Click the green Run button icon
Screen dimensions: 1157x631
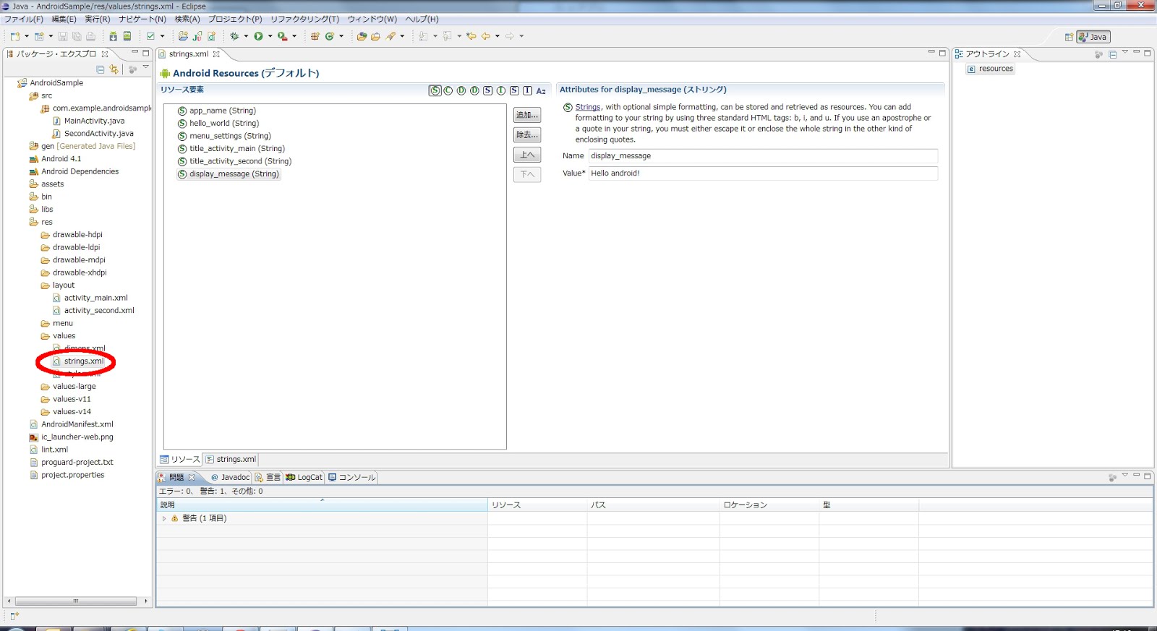(x=258, y=36)
